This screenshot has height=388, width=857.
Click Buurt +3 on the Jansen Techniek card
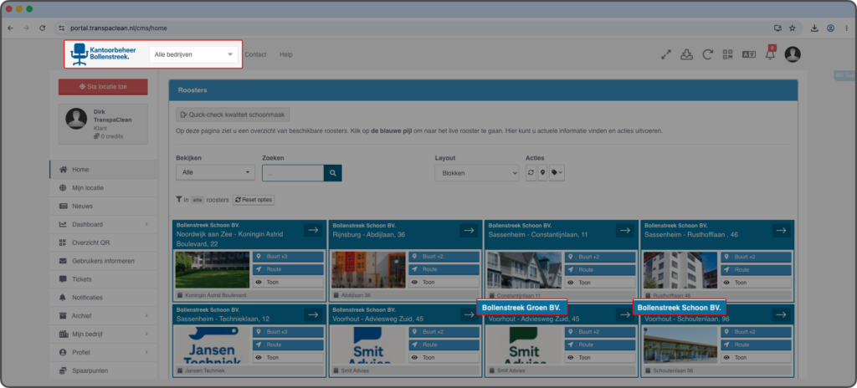point(288,332)
